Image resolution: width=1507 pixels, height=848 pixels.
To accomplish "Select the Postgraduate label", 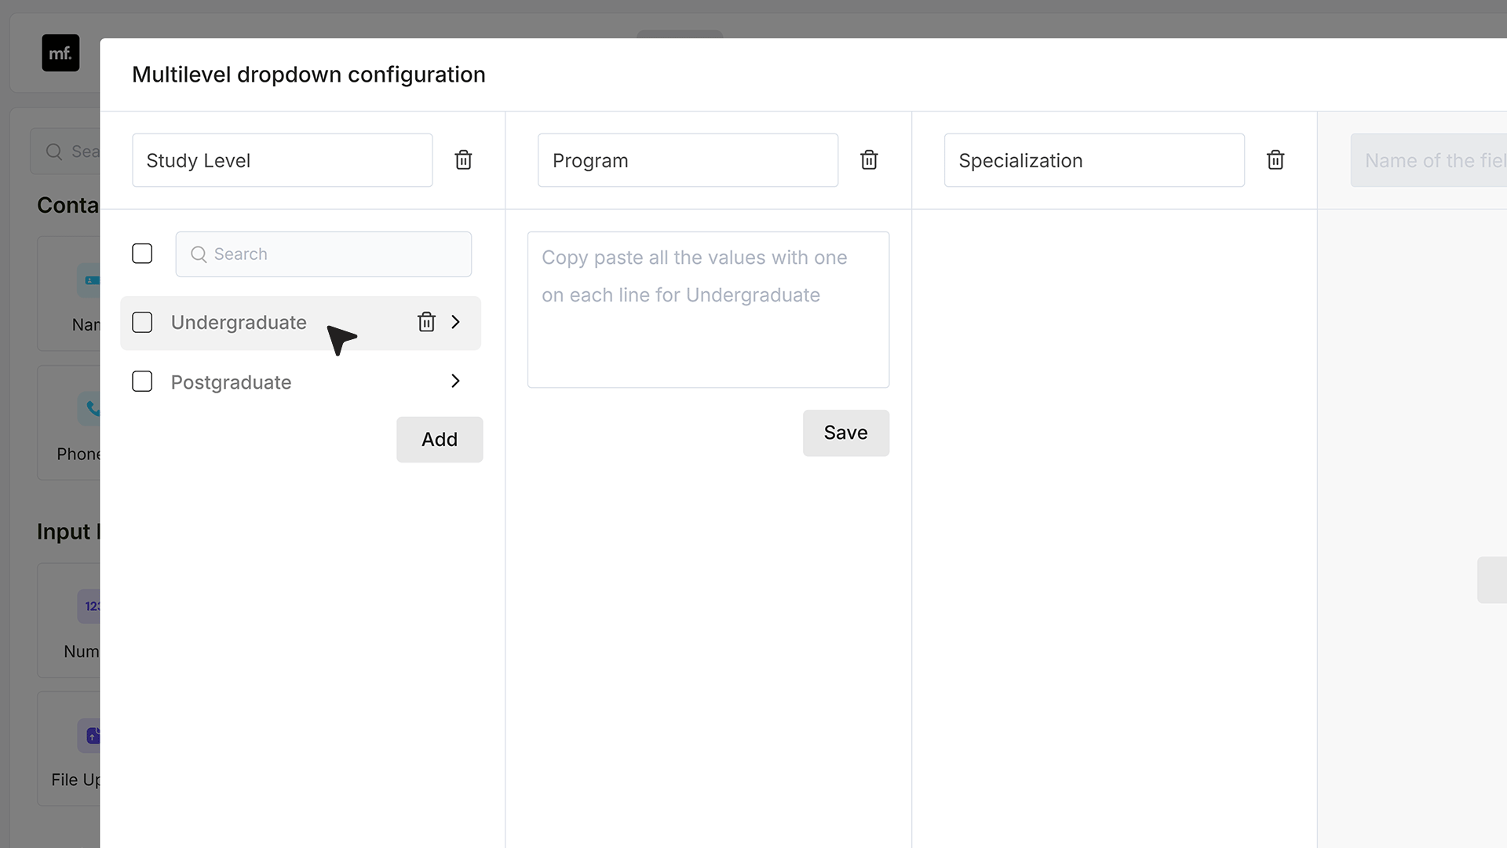I will 231,382.
